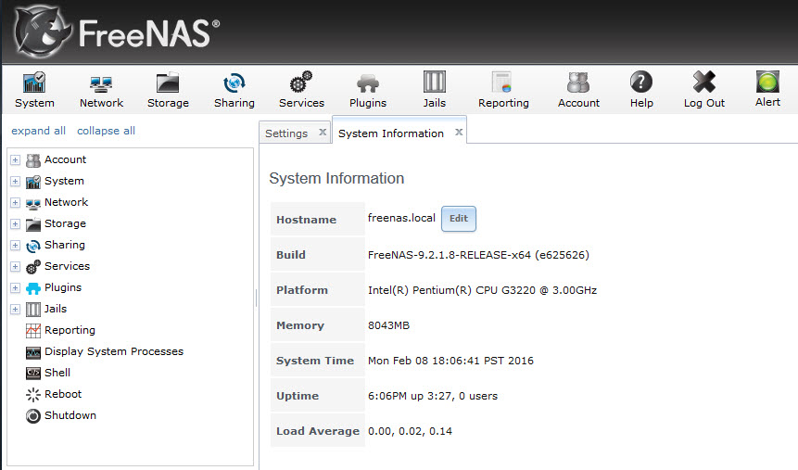The image size is (798, 470).
Task: Expand the Jails tree node
Action: click(x=15, y=309)
